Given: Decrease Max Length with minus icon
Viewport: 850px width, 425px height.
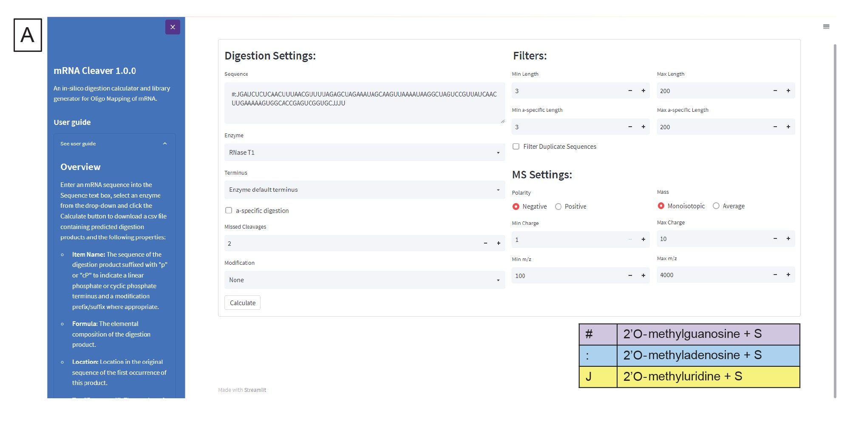Looking at the screenshot, I should 775,91.
